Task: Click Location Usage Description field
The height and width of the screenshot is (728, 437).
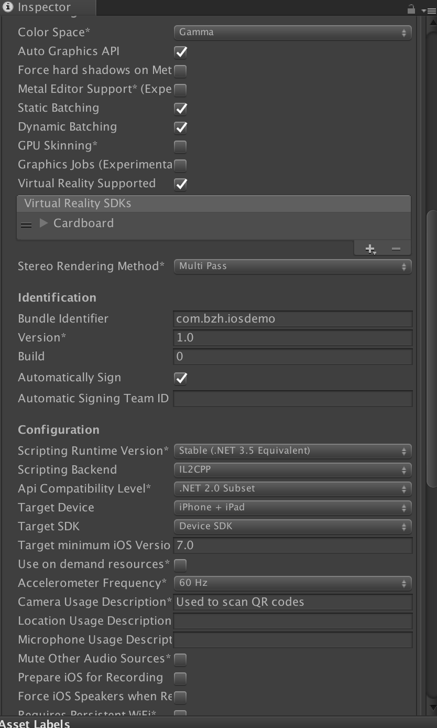Action: coord(293,621)
